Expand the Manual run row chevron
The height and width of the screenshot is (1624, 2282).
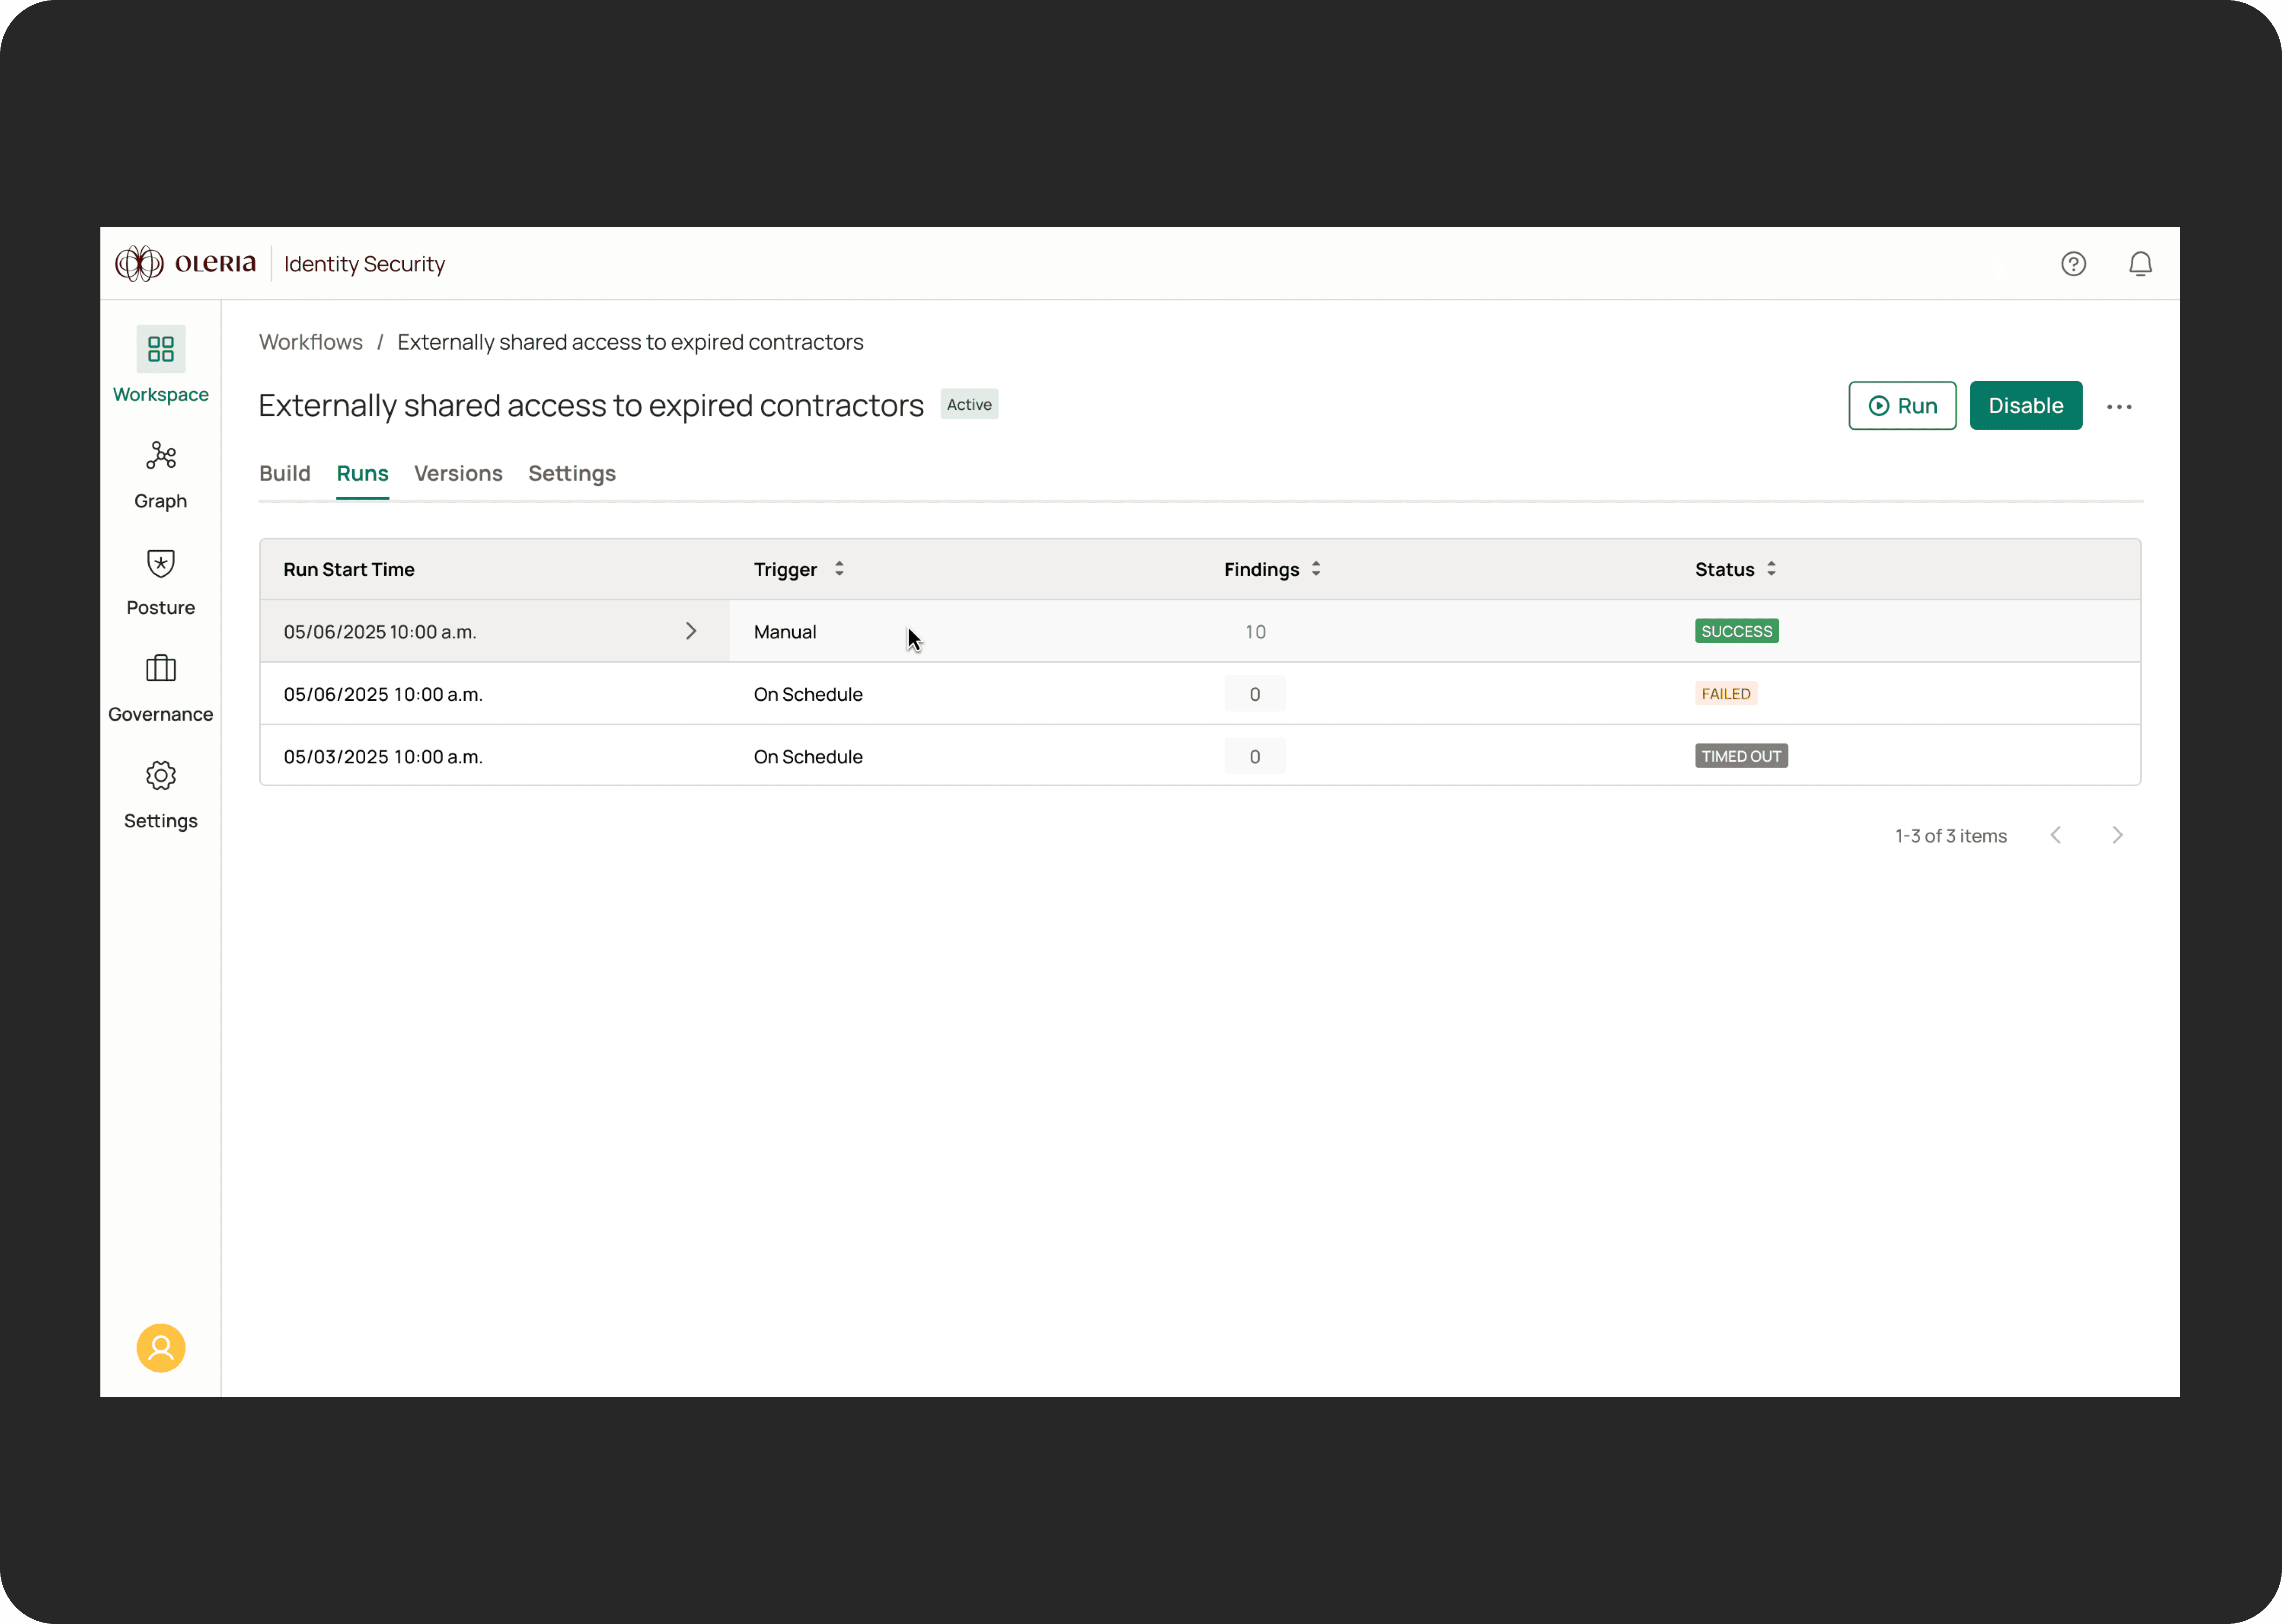pos(690,631)
